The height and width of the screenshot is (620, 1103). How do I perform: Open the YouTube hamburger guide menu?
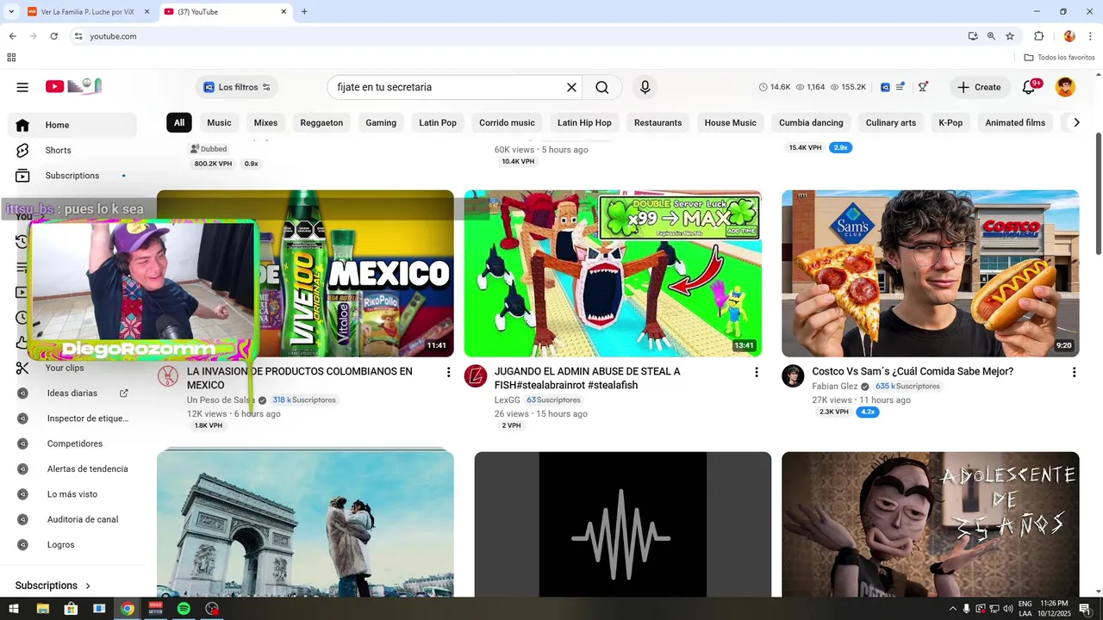coord(22,87)
